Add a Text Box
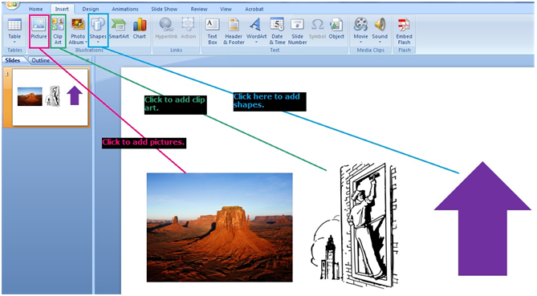 click(x=213, y=31)
